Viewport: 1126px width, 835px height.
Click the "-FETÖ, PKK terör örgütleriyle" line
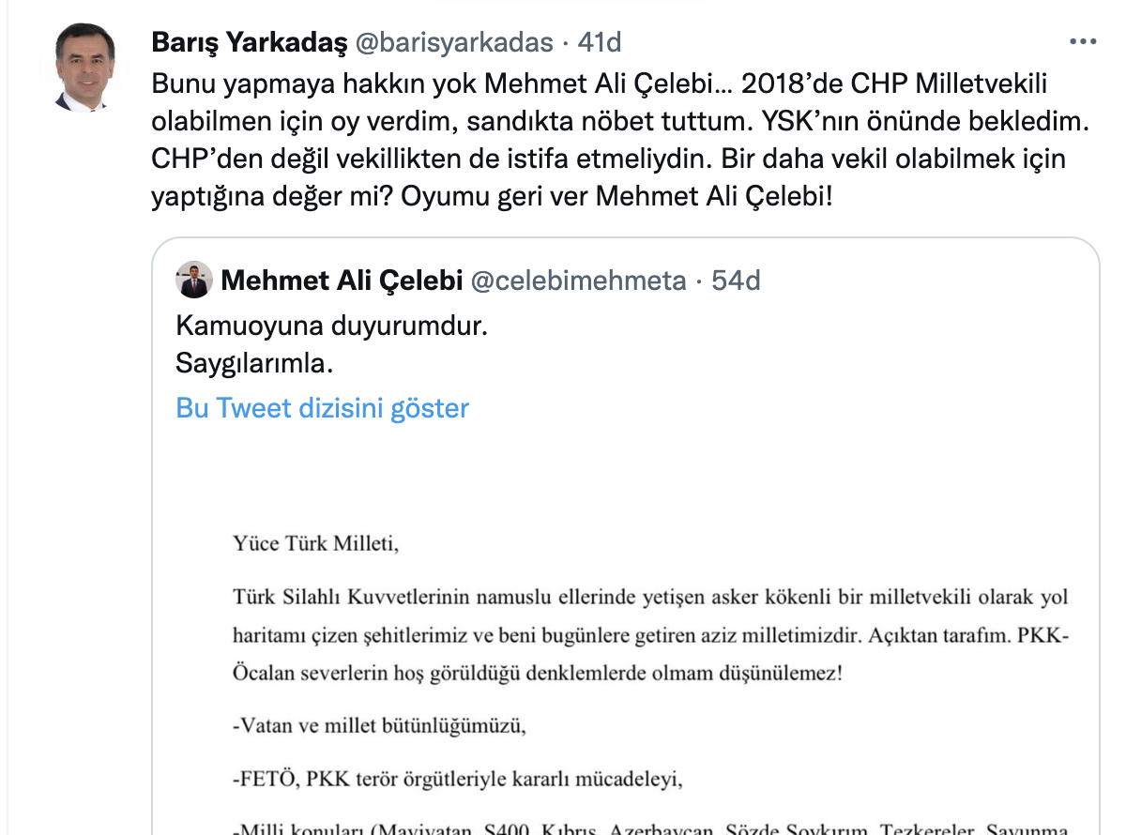pyautogui.click(x=454, y=776)
